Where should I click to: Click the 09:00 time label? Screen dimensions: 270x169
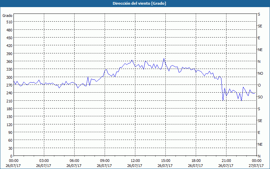[105, 161]
